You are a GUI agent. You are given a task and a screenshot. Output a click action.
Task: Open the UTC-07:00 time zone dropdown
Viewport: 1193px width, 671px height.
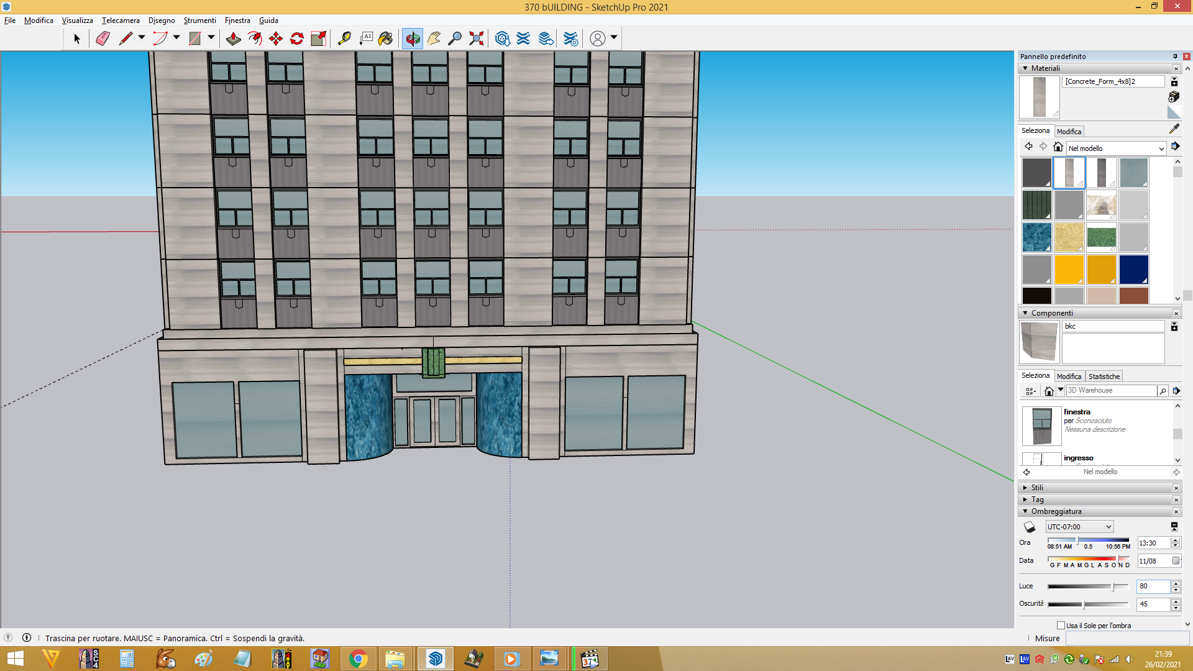tap(1079, 527)
